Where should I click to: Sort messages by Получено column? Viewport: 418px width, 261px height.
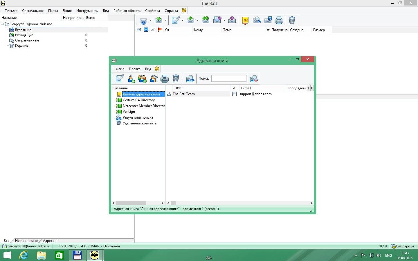point(277,30)
